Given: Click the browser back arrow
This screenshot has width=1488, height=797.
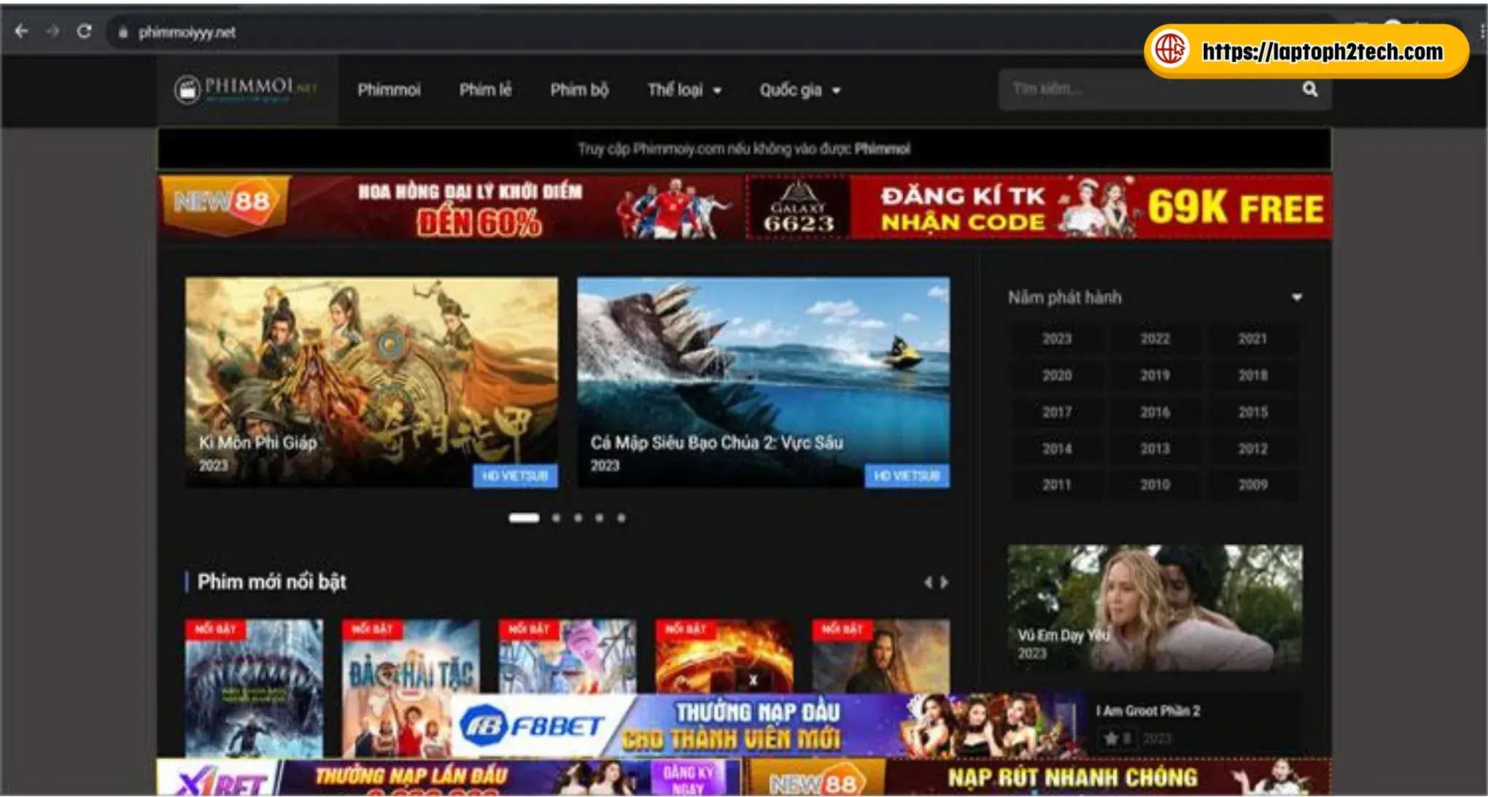Looking at the screenshot, I should click(x=21, y=31).
